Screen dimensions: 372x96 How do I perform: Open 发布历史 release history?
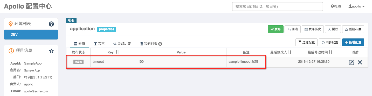(313, 29)
